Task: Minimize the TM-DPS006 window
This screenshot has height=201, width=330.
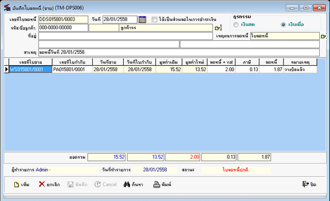Action: tap(292, 8)
